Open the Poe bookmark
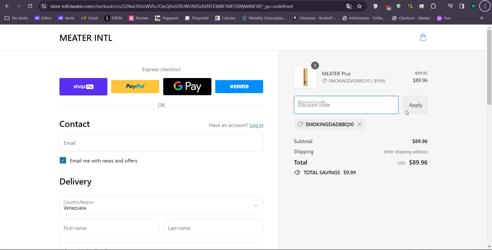 point(443,18)
